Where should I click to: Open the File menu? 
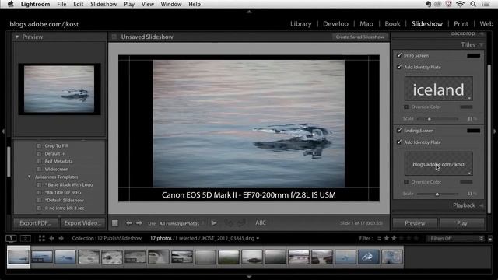tap(61, 4)
